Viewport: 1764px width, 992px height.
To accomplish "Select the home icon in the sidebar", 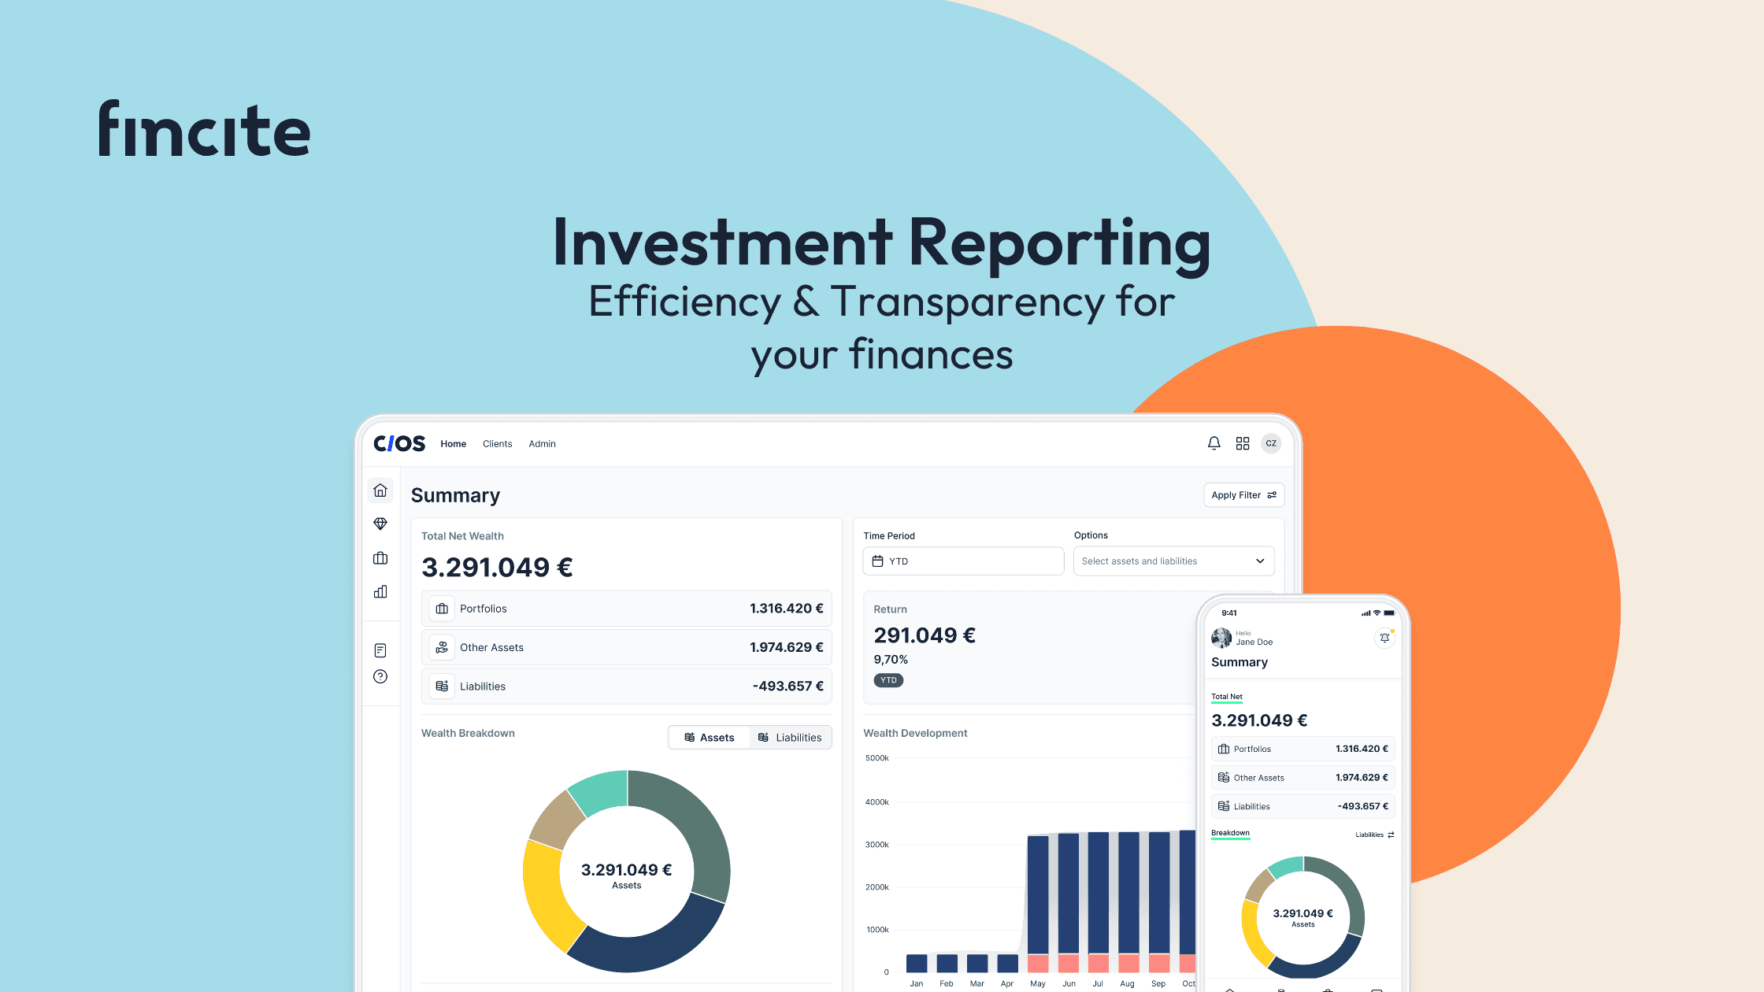I will (380, 490).
